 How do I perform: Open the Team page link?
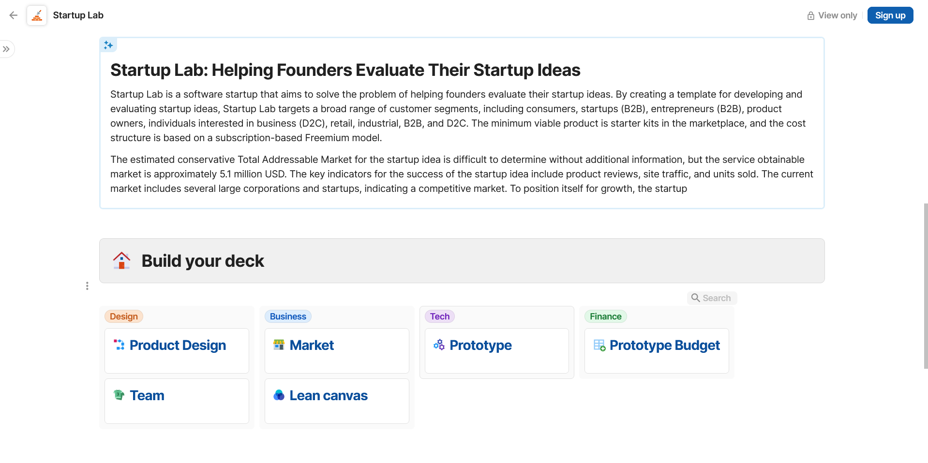tap(147, 395)
